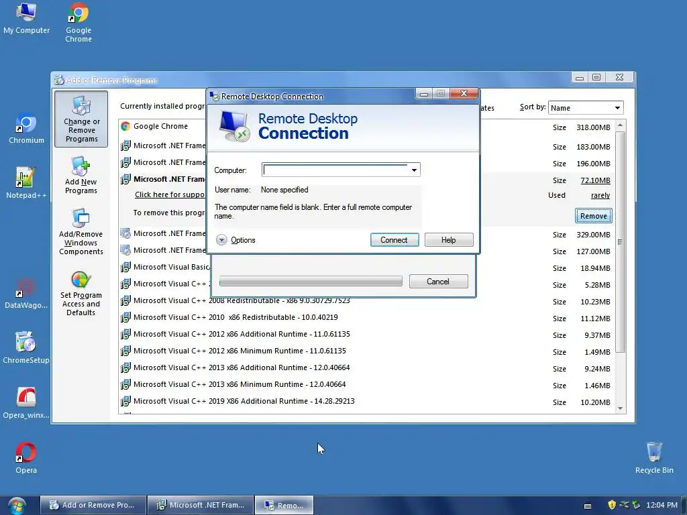This screenshot has width=687, height=515.
Task: Click the 12:04 PM clock
Action: 662,505
